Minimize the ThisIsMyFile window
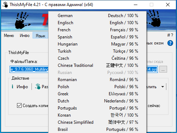Screen dimensions: 177x133 coord(136,5)
